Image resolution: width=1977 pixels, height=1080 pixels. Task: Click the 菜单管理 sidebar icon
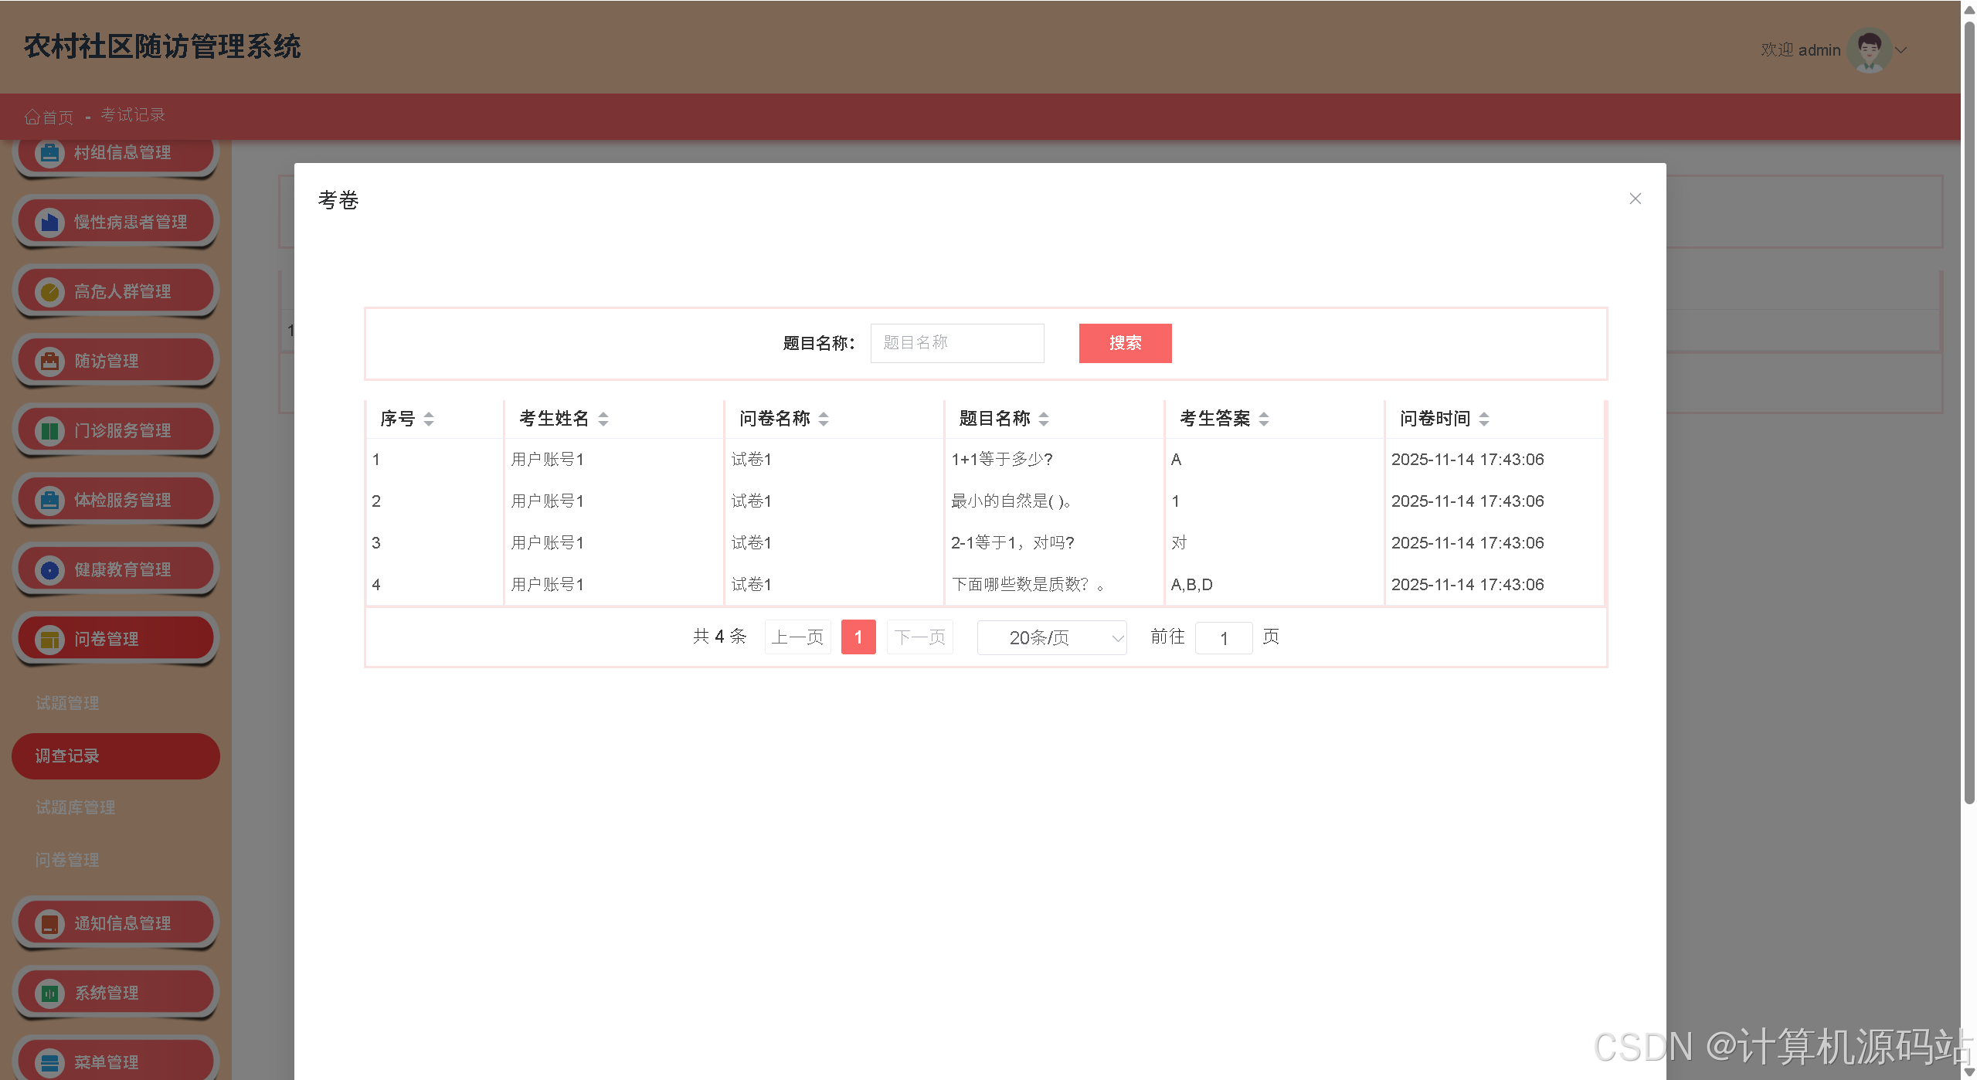[49, 1063]
